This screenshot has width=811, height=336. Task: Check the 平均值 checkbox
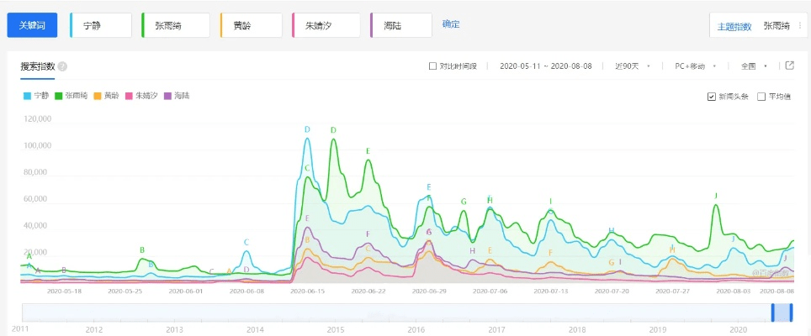(x=761, y=97)
